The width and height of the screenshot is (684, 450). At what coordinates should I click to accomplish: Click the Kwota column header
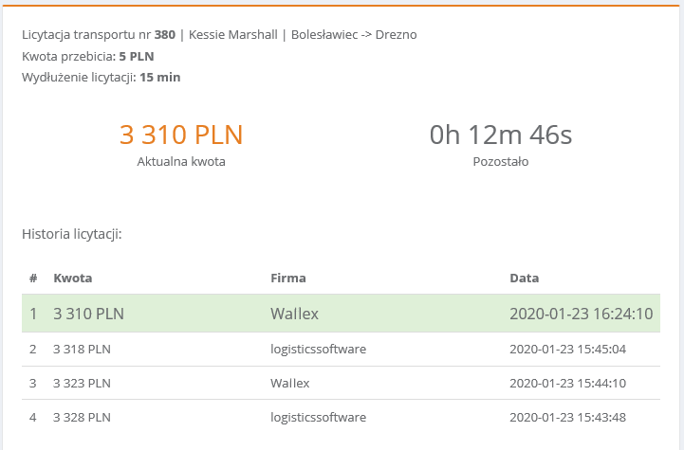tap(72, 279)
